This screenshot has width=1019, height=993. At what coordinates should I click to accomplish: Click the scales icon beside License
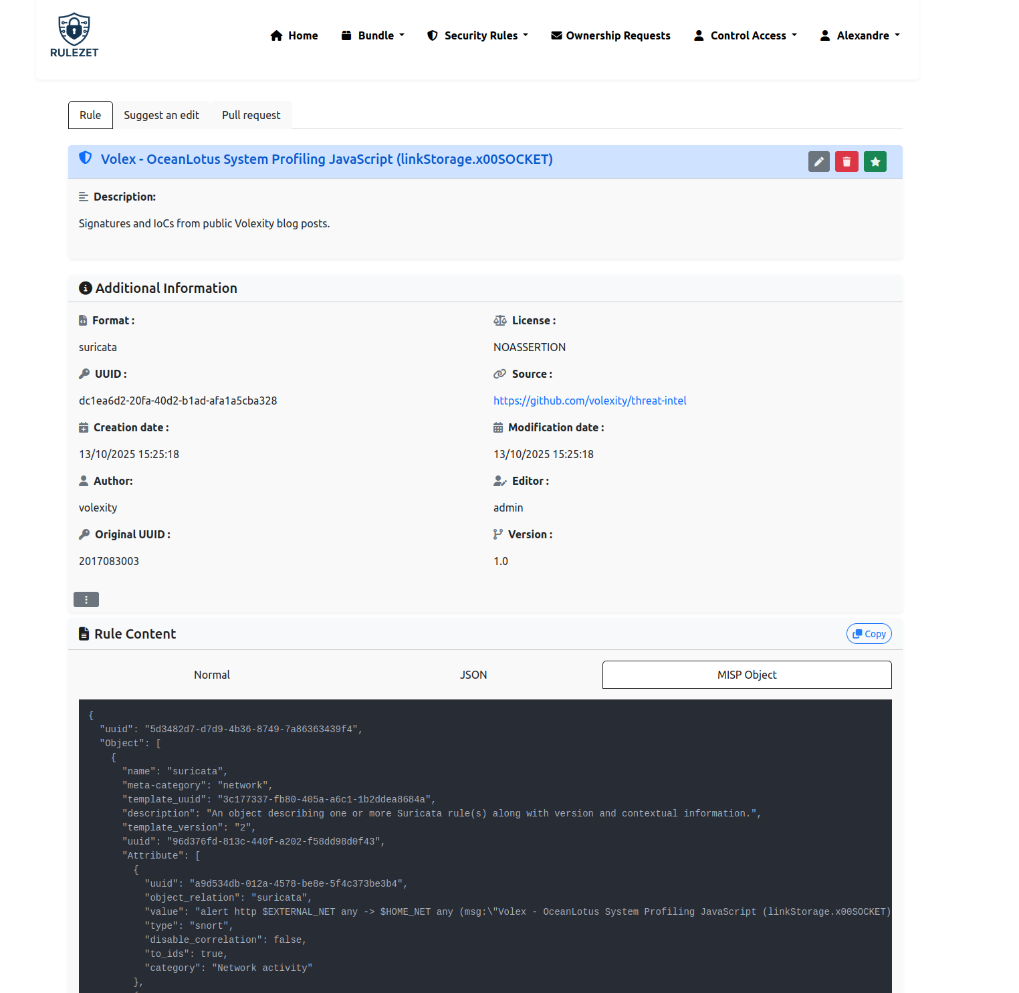500,320
